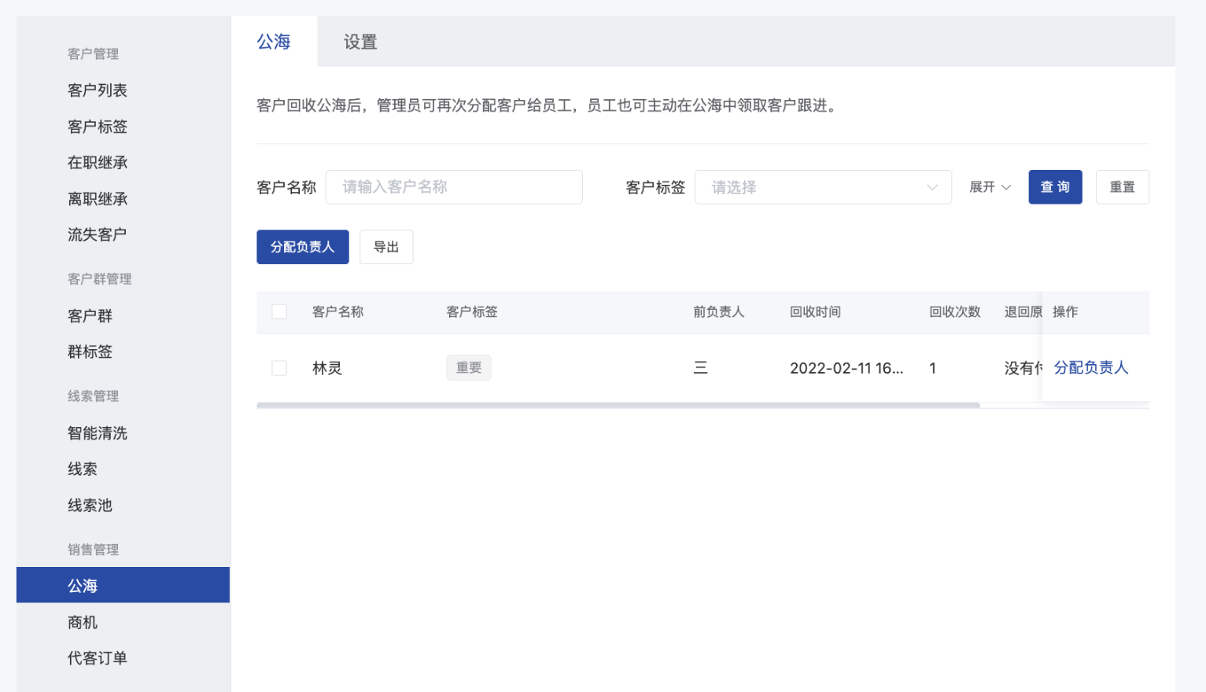
Task: Click the 重置 button
Action: point(1123,187)
